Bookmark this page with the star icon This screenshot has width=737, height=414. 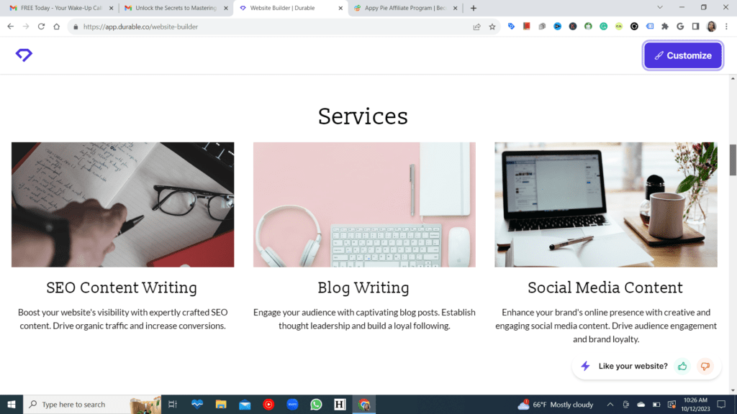(x=492, y=27)
